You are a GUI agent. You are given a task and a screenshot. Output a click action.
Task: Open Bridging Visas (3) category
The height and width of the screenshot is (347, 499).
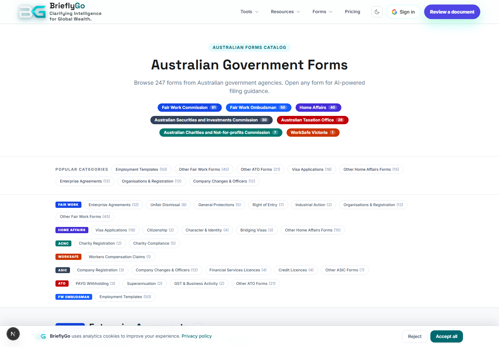coord(257,230)
